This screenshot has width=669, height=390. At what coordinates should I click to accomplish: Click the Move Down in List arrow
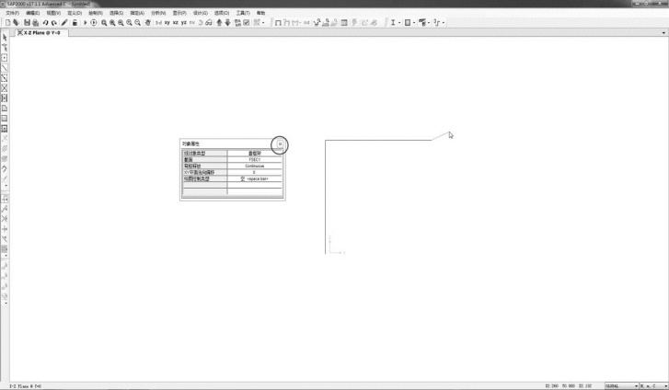click(x=228, y=23)
